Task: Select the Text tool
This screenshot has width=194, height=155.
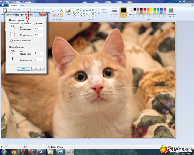Action: pos(62,11)
